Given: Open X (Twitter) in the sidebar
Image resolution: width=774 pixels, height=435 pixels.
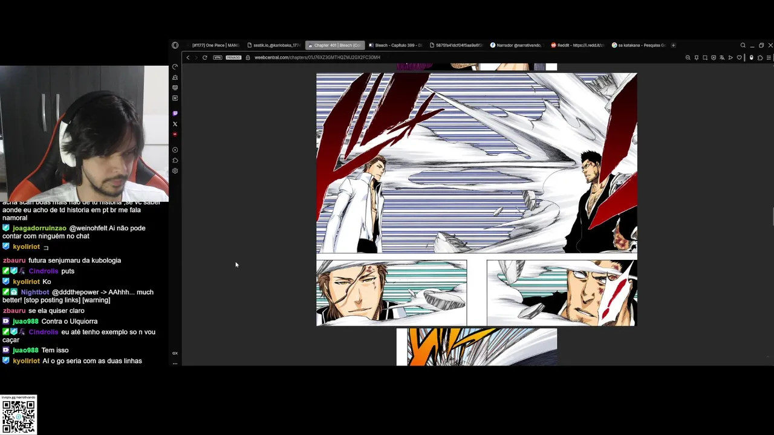Looking at the screenshot, I should click(175, 124).
